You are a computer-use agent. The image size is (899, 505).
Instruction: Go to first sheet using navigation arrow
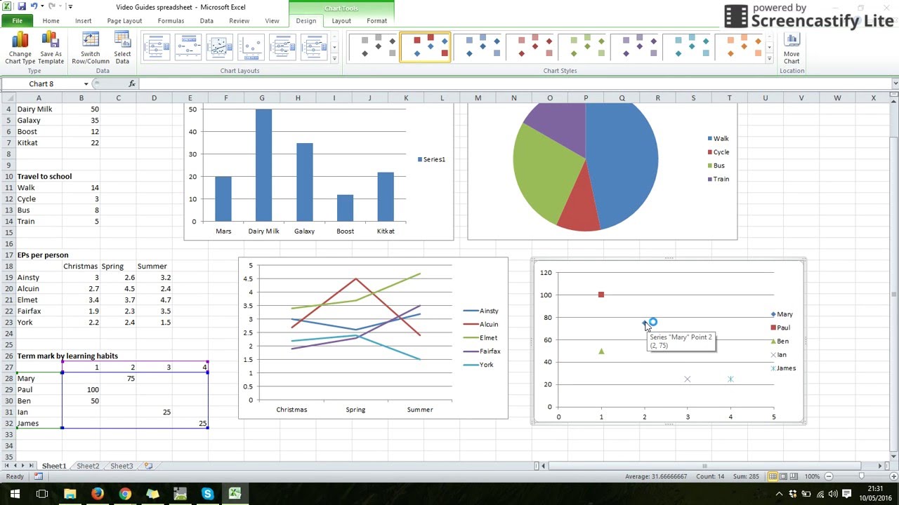pyautogui.click(x=7, y=466)
